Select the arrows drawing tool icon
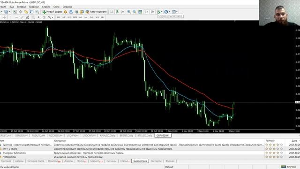 click(50, 17)
